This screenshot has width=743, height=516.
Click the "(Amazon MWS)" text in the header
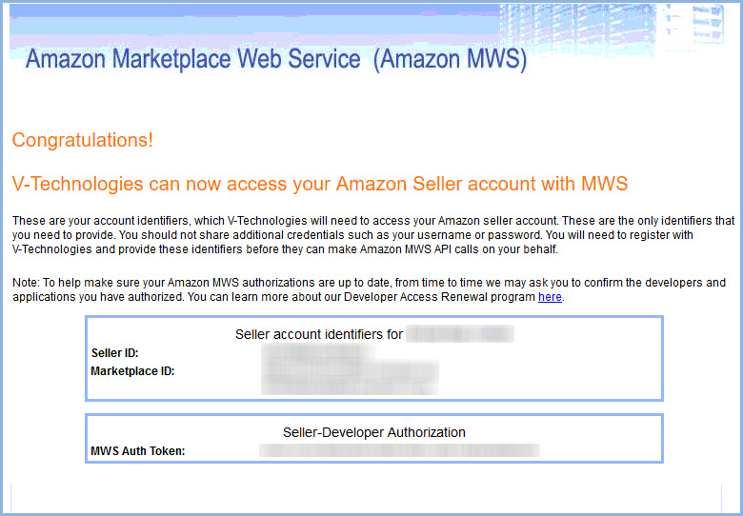(450, 60)
